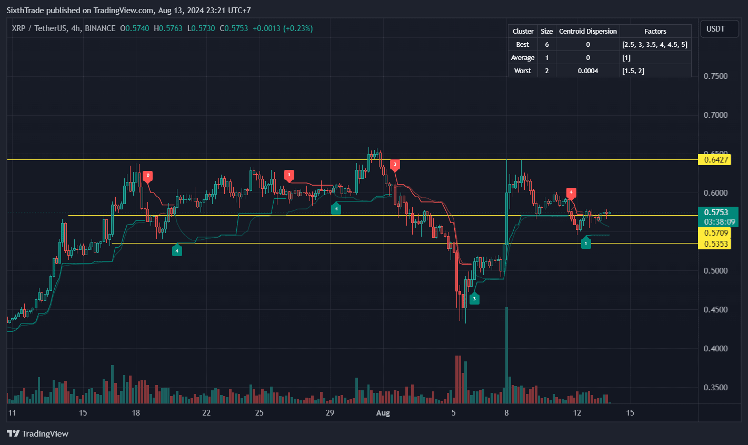Click the XRP / TetherUS symbol title

[x=63, y=28]
